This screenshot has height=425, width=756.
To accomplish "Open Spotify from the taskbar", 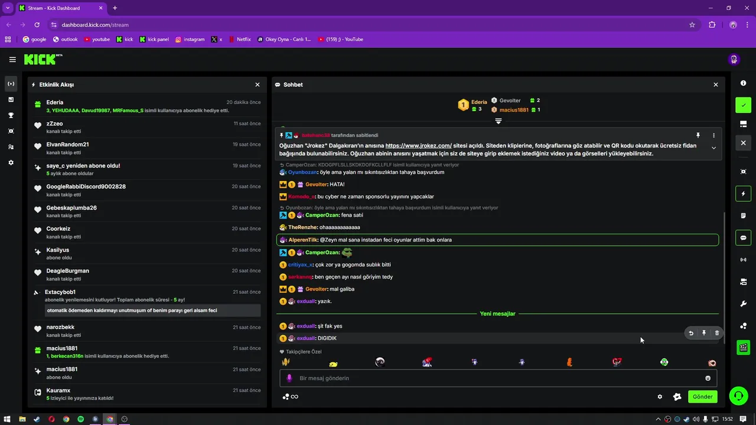I will tap(80, 419).
